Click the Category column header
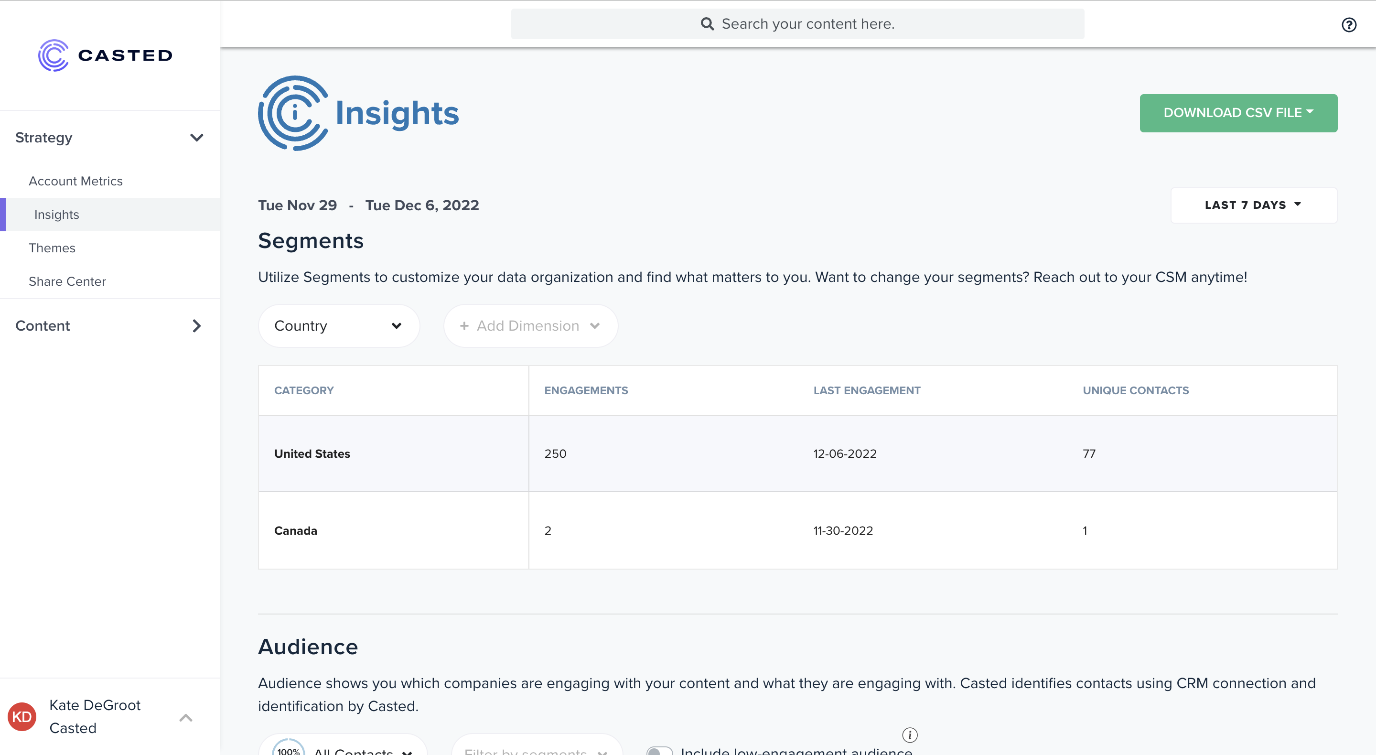 tap(303, 390)
